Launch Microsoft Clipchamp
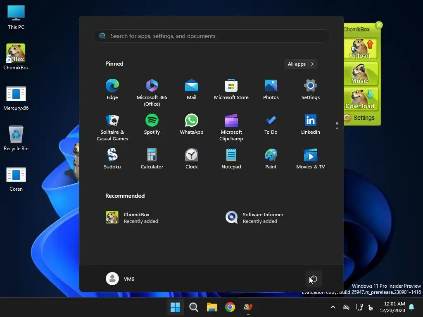 [231, 127]
